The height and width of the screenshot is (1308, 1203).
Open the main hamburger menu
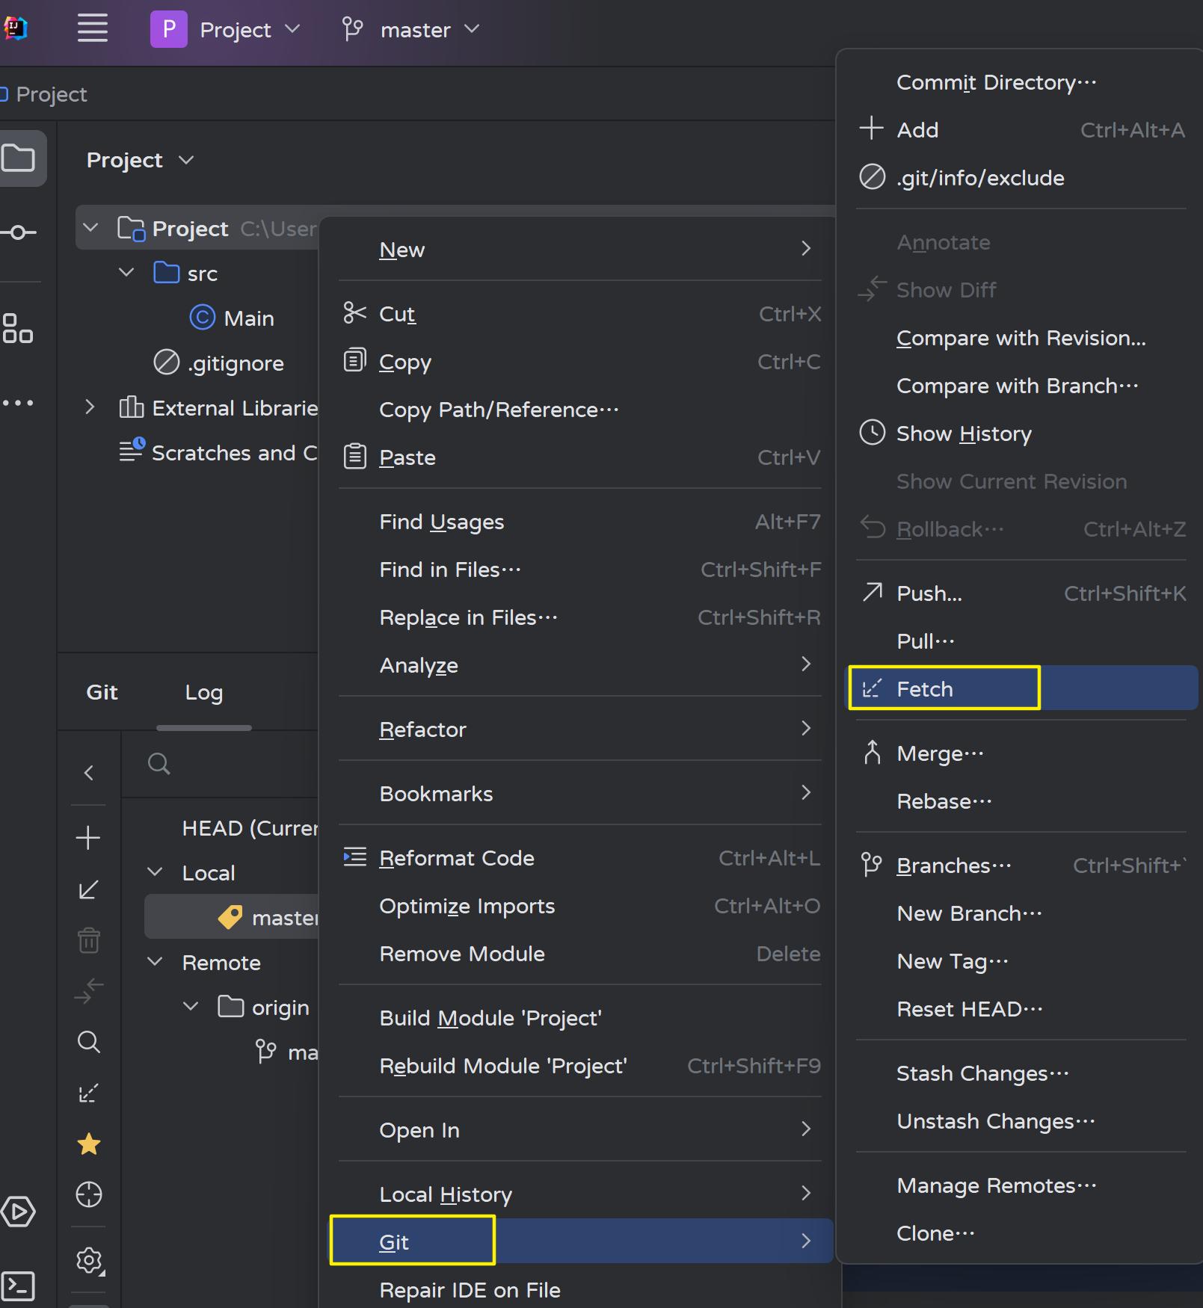pos(93,29)
